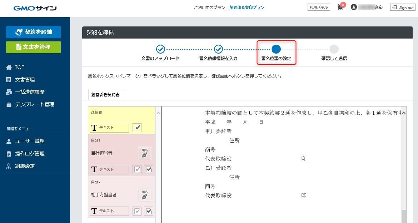Open 一括送信履歴 bulk send history
Viewport: 418px width, 223px height.
click(30, 92)
